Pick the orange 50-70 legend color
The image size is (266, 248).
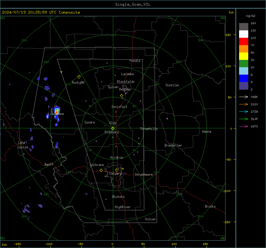coord(244,49)
